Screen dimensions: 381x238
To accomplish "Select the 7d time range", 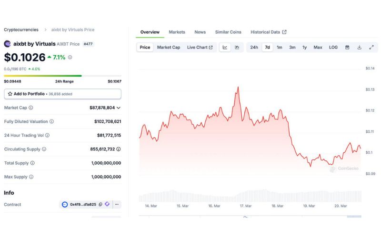I will [267, 47].
